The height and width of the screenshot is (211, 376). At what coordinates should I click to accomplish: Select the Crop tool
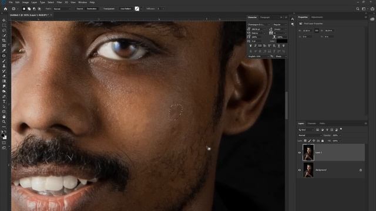coord(4,40)
